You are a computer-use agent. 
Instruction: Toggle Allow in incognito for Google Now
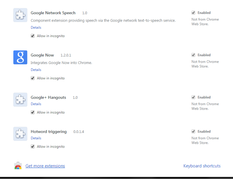click(x=33, y=78)
